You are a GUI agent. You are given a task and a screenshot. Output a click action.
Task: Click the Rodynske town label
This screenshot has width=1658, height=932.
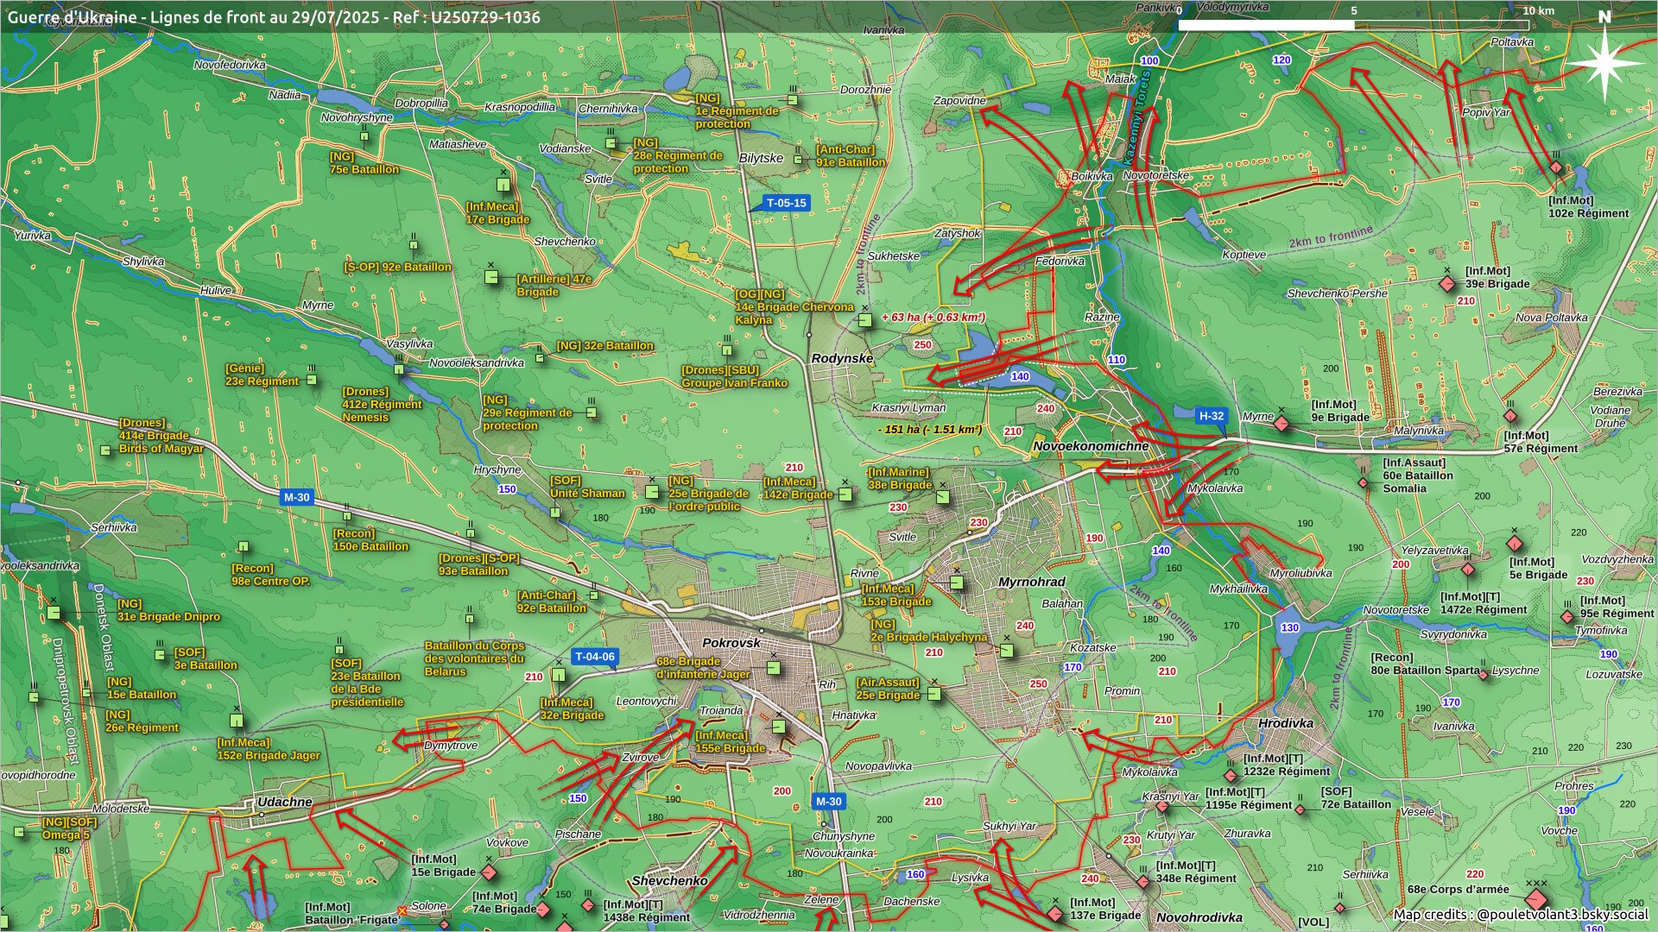(842, 358)
